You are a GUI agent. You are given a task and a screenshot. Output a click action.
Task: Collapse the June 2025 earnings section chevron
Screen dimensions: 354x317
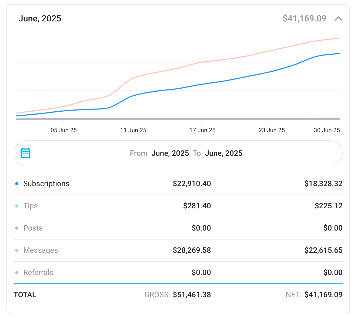coord(338,19)
